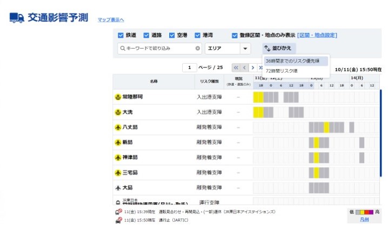Click the airplane icon next to 神津島
Screen dimensions: 388x233
coord(118,157)
